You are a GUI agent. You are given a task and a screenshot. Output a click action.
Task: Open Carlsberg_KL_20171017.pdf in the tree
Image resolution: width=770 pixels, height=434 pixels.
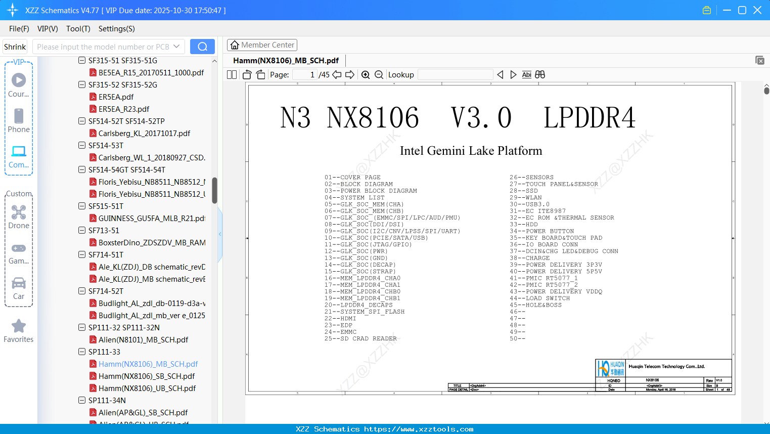[x=144, y=133]
